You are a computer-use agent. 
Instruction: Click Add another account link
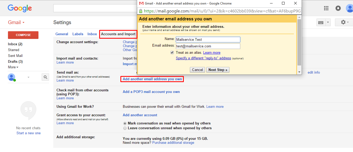tap(140, 115)
